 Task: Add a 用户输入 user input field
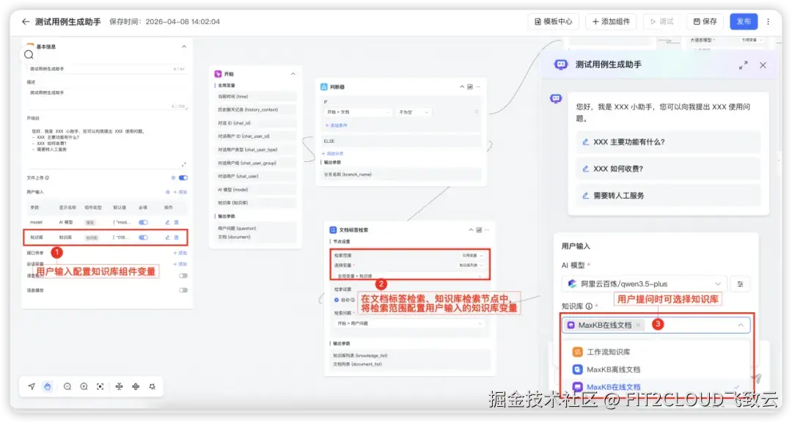pos(180,192)
